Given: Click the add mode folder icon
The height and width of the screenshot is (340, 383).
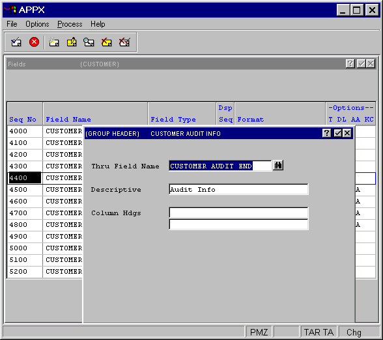Looking at the screenshot, I should (53, 42).
